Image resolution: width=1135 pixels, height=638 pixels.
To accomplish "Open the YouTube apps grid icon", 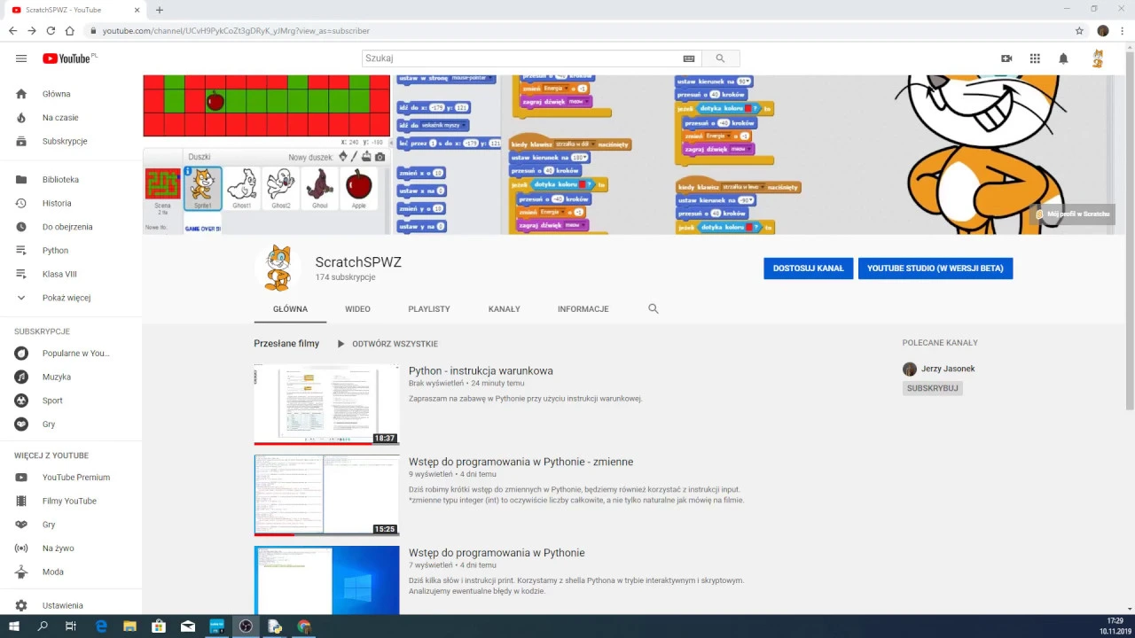I will pos(1035,58).
